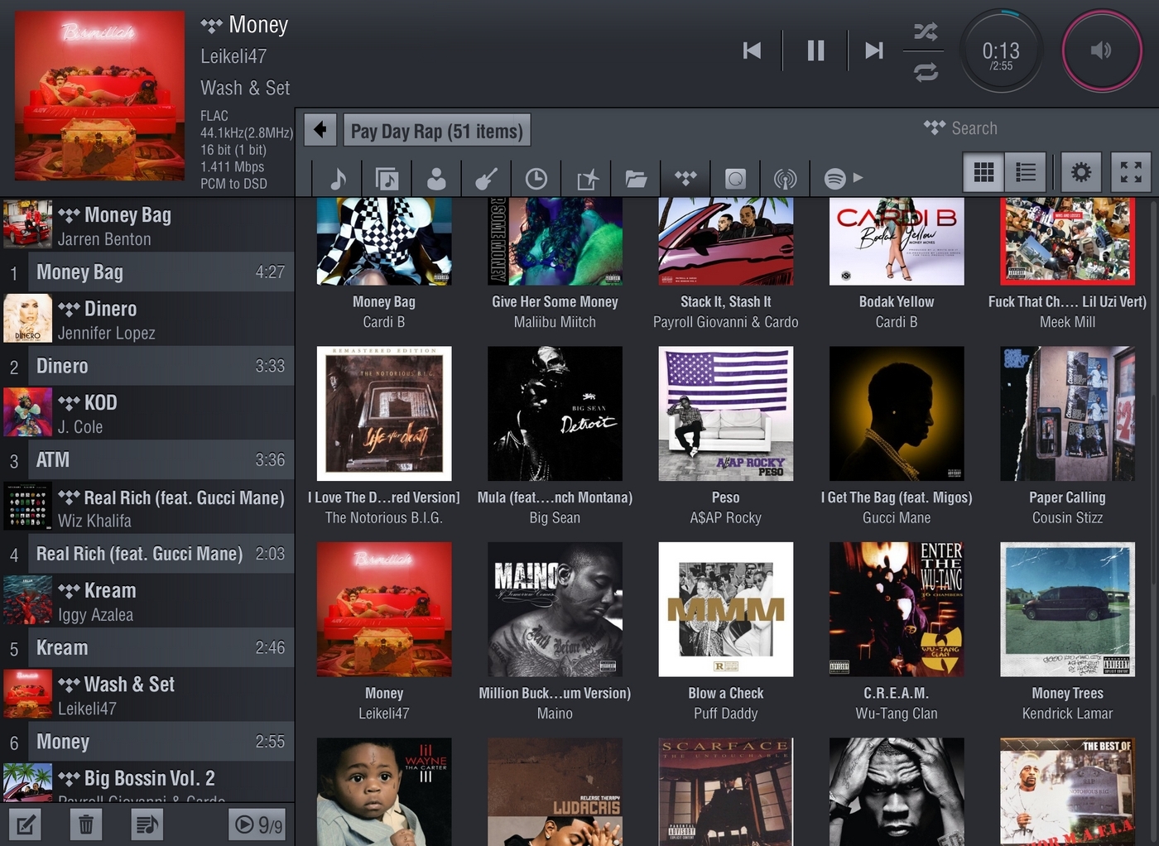Screen dimensions: 1159x846
Task: Pause the current track
Action: click(x=815, y=50)
